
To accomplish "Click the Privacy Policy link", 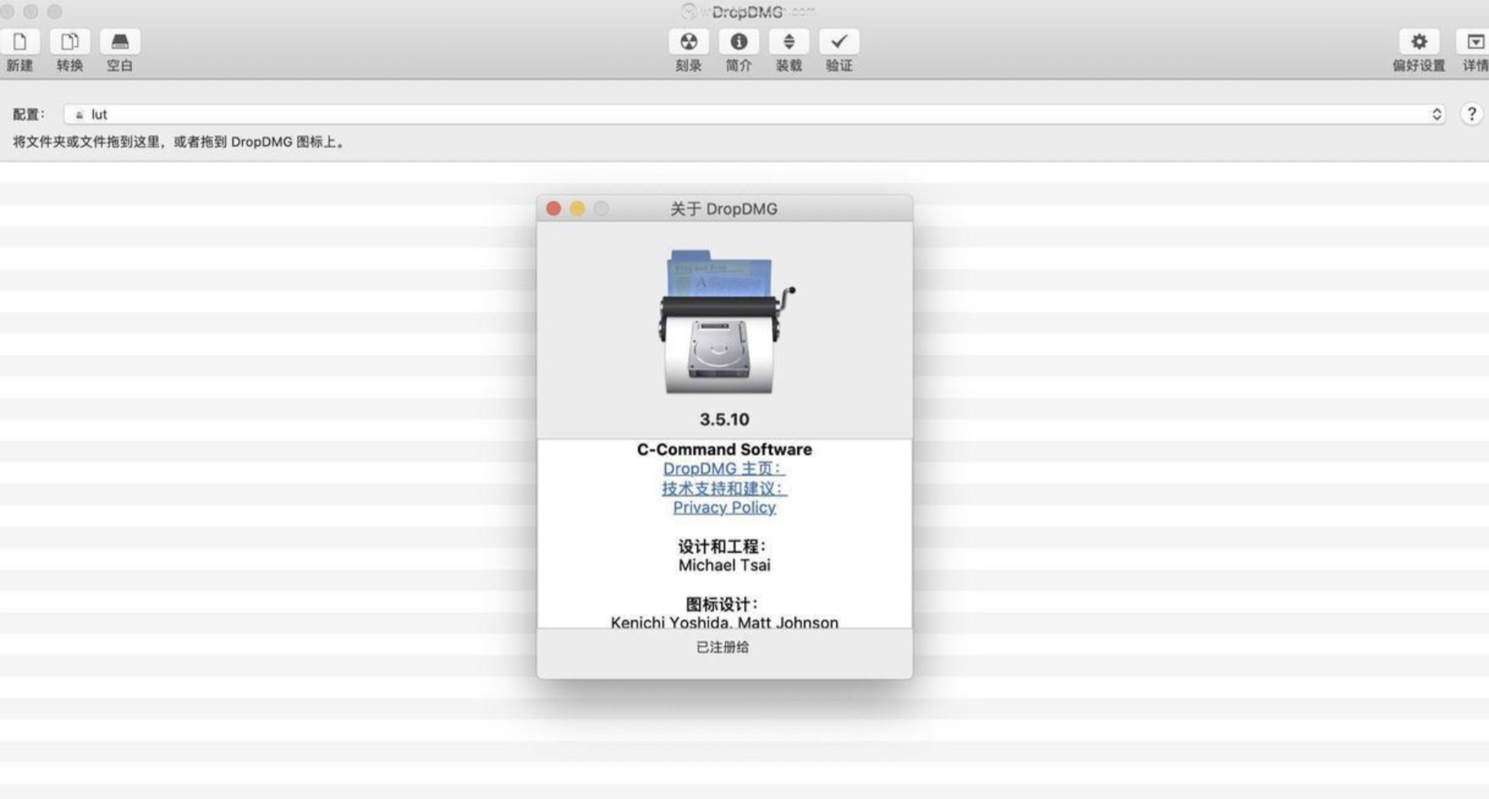I will click(x=724, y=507).
